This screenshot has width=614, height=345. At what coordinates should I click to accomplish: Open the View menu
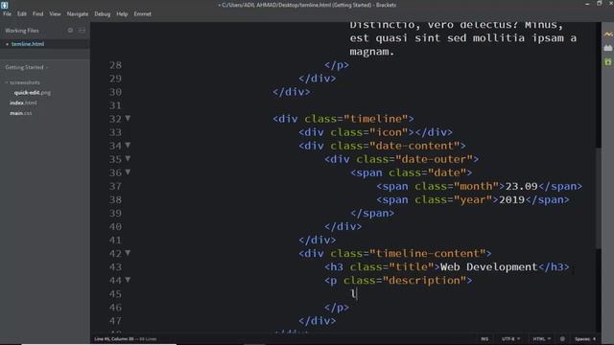coord(55,13)
